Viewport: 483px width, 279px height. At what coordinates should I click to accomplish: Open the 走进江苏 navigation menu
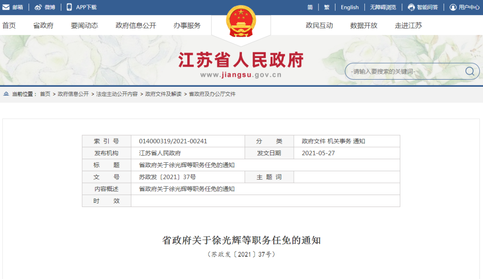point(408,25)
